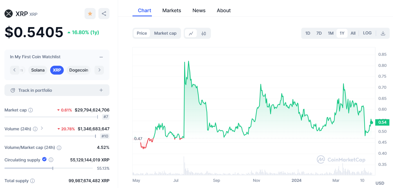The width and height of the screenshot is (393, 188).
Task: Open the Circulating supply info icon
Action: [x=51, y=160]
